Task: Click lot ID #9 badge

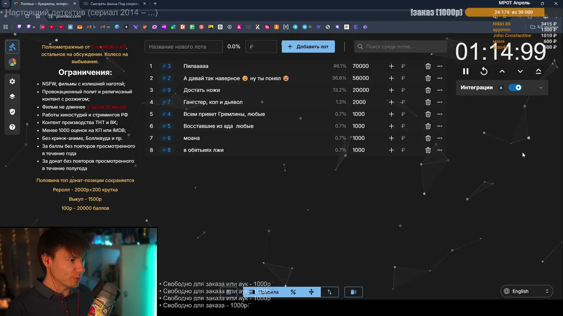Action: [166, 90]
